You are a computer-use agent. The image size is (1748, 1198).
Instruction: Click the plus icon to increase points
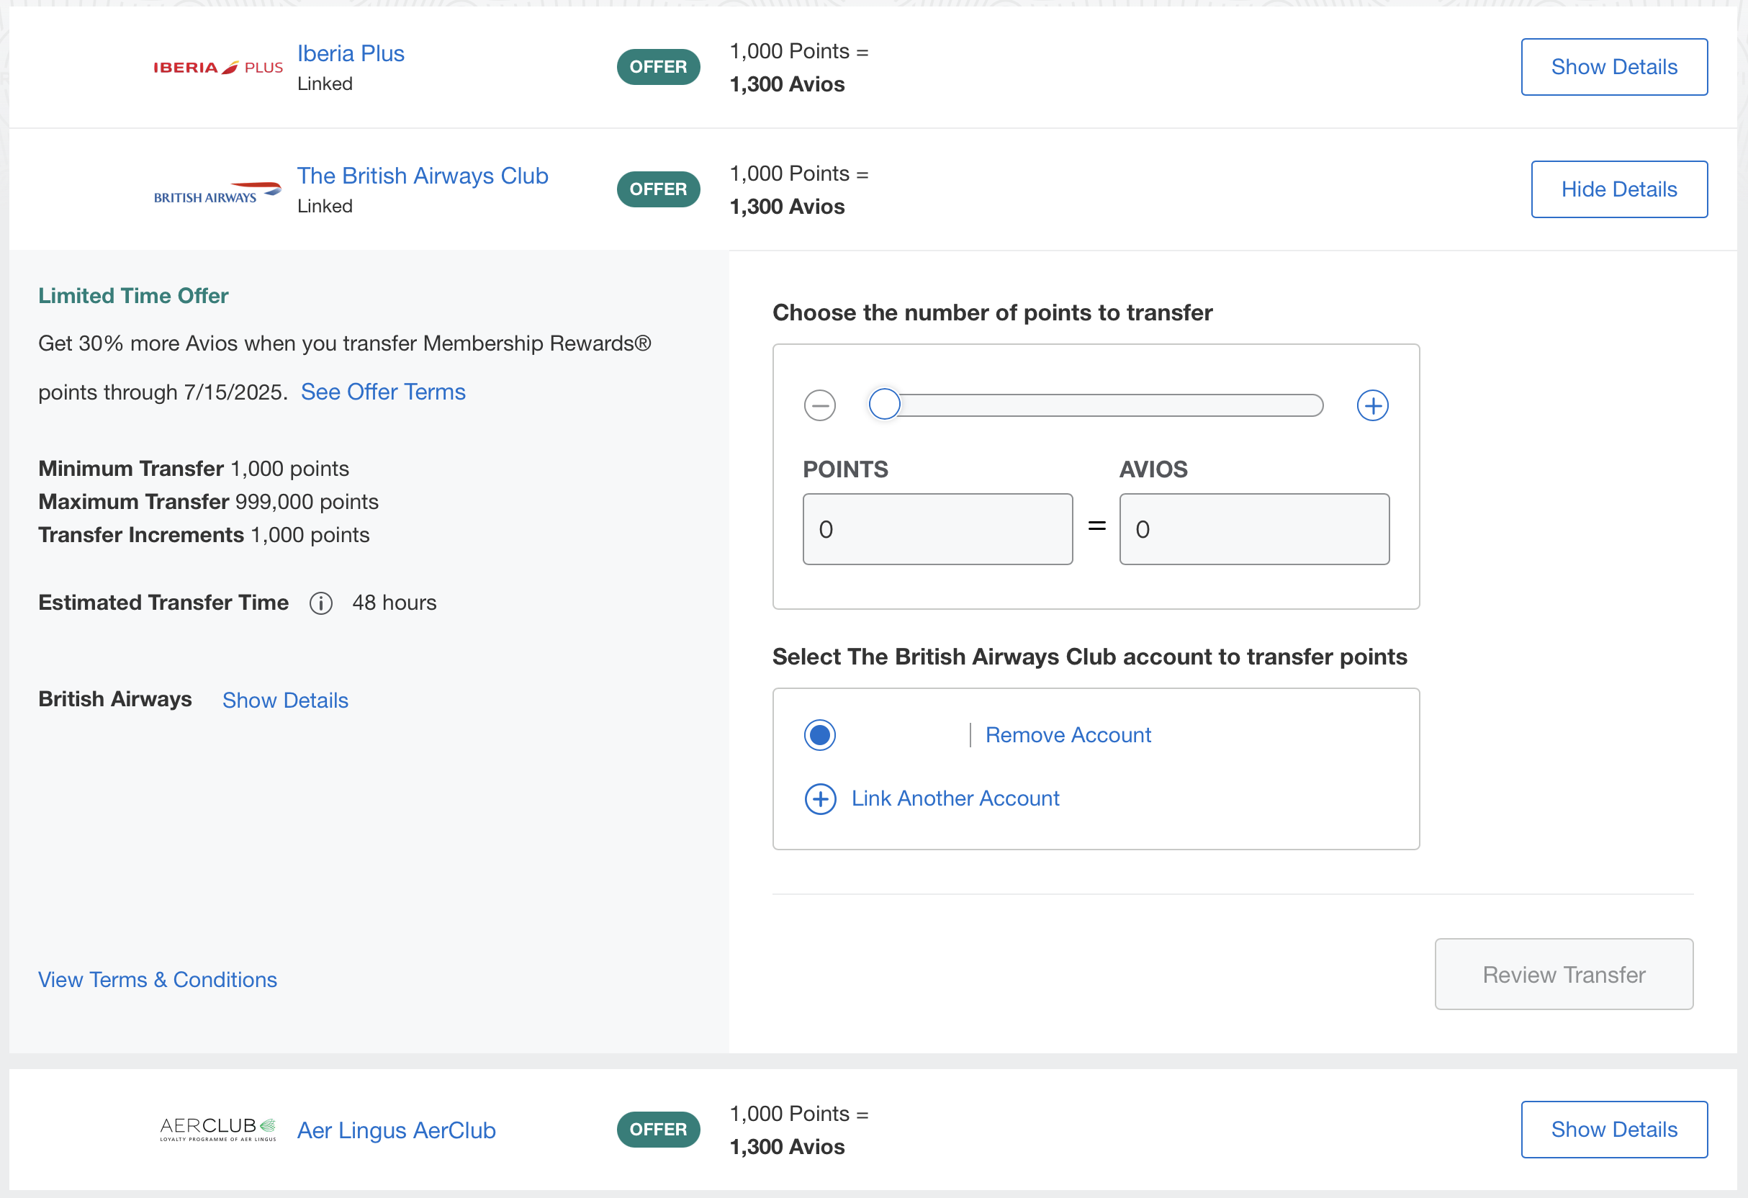click(x=1373, y=406)
